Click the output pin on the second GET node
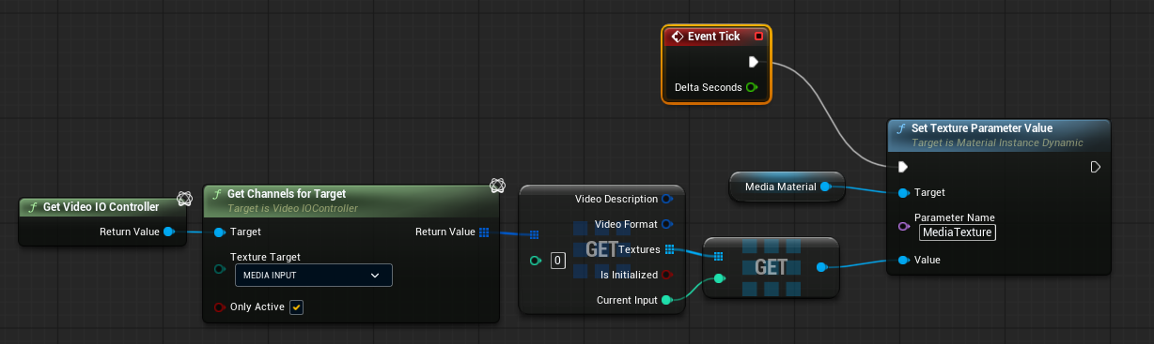Screen dimensions: 1154x344 pos(821,267)
